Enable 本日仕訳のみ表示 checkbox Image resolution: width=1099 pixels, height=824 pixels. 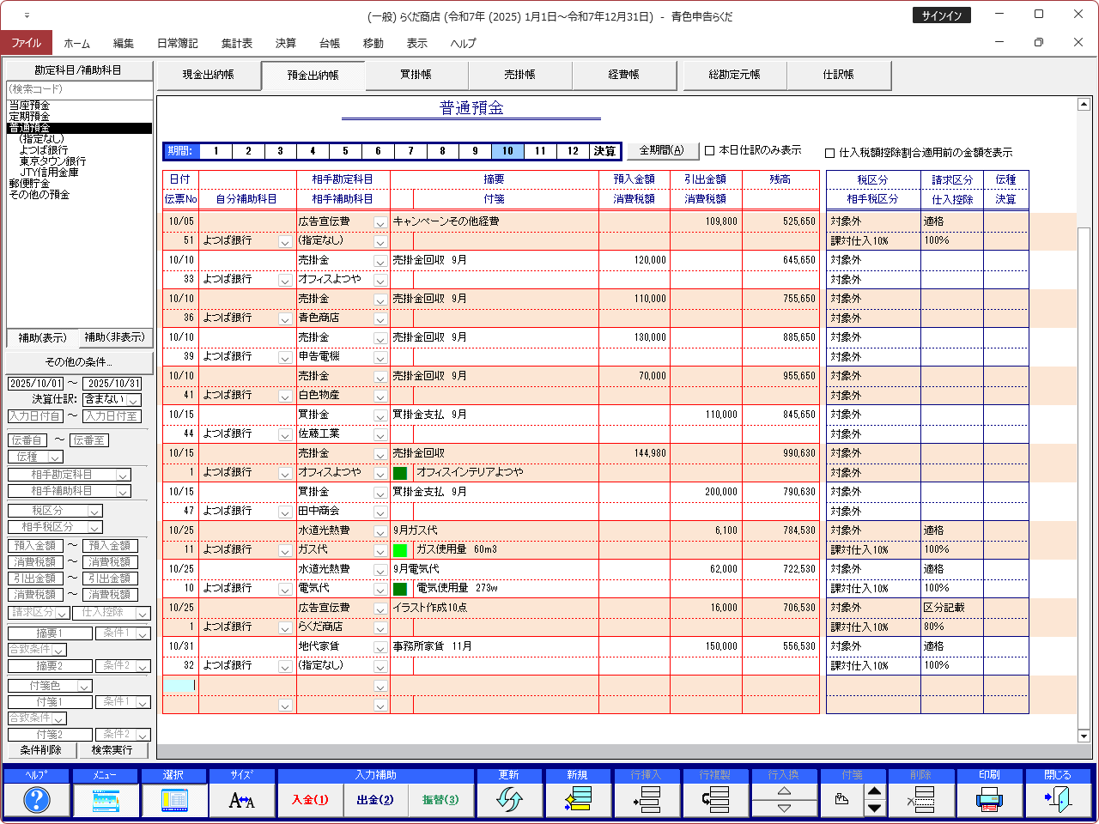point(710,151)
